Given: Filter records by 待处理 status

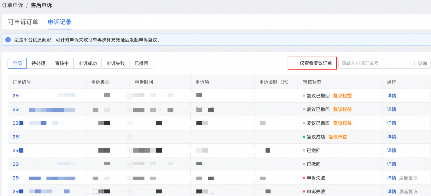Looking at the screenshot, I should (38, 63).
